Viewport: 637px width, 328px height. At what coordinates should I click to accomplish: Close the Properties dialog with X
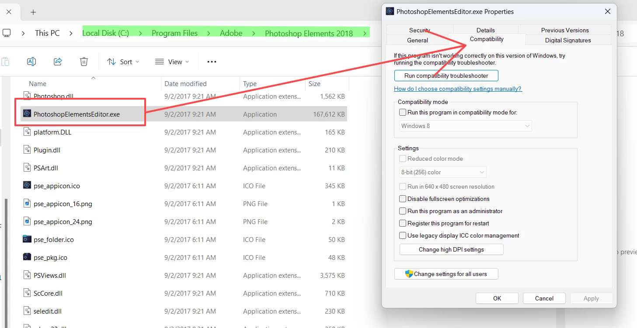click(x=607, y=12)
